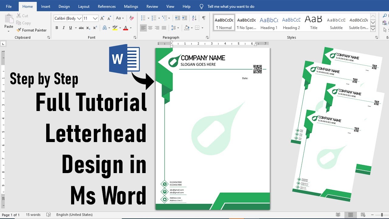Apply the Normal style
Screen dimensions: 389x219
click(224, 23)
